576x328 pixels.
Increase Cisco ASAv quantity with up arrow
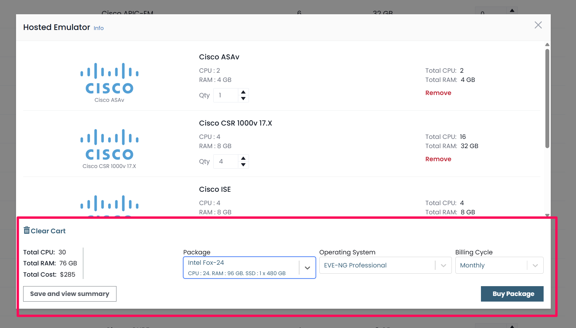click(243, 92)
